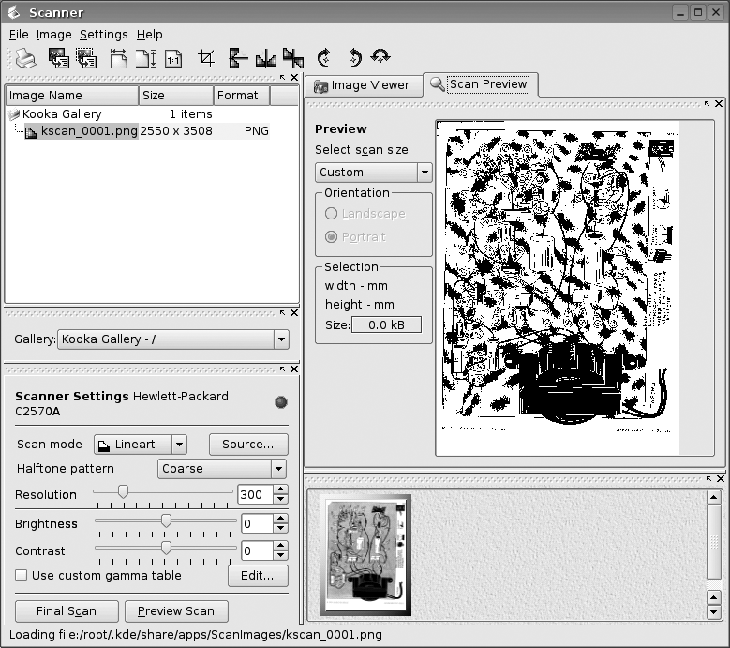This screenshot has width=730, height=648.
Task: Decrease Contrast with the down arrow
Action: coord(280,555)
